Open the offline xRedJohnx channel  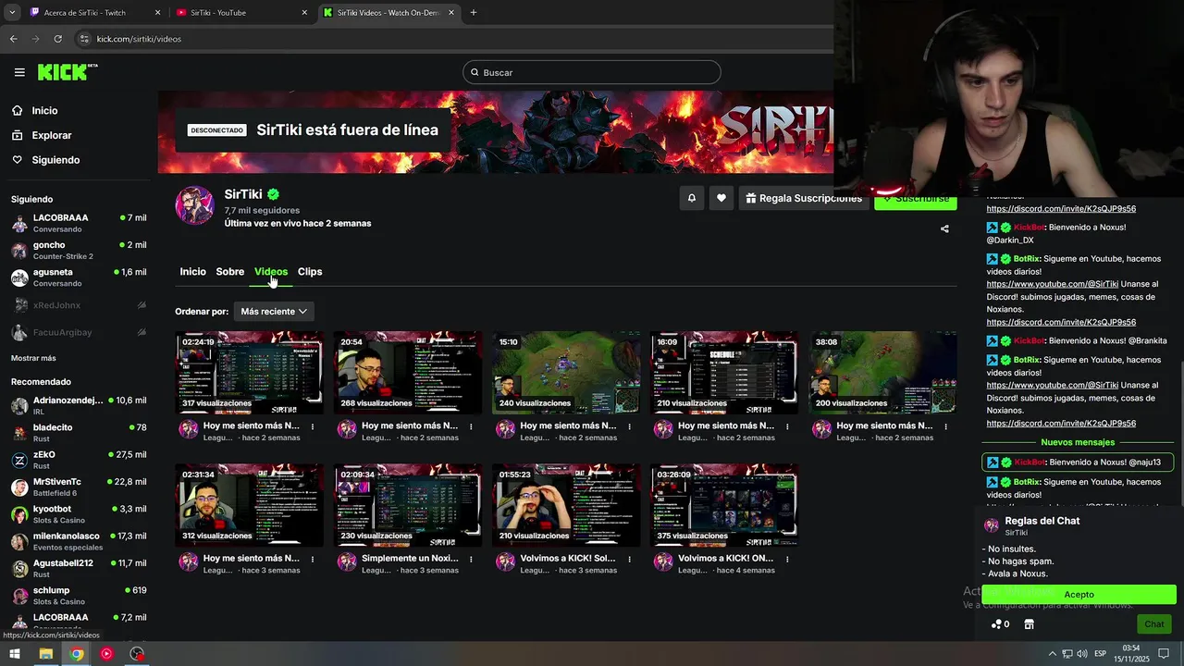point(78,305)
